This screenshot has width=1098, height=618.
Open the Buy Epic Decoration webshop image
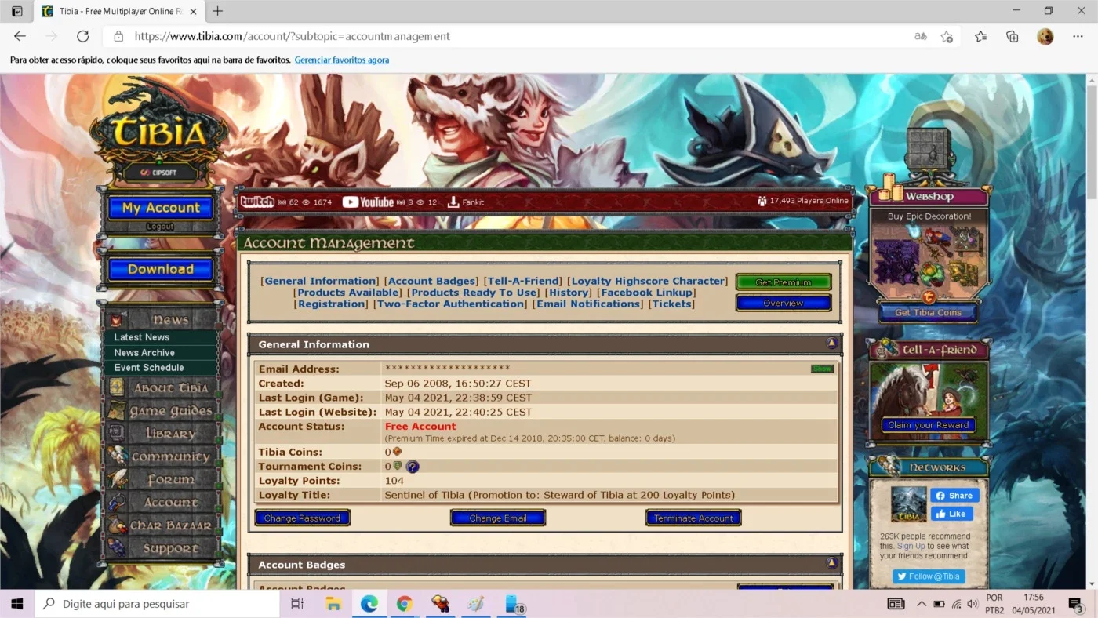coord(929,256)
